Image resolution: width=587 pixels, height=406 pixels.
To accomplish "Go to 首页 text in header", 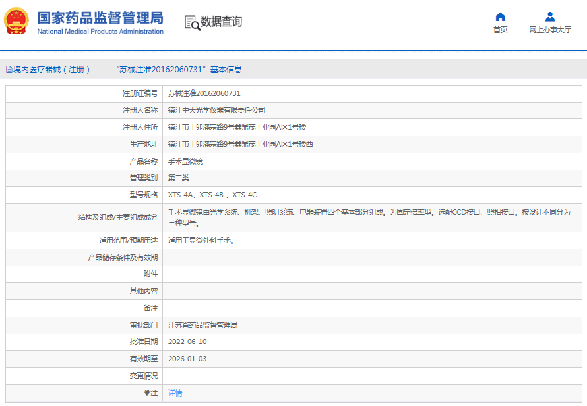I will point(500,30).
